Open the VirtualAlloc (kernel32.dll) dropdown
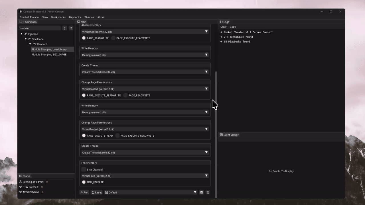This screenshot has width=365, height=205. (145, 32)
